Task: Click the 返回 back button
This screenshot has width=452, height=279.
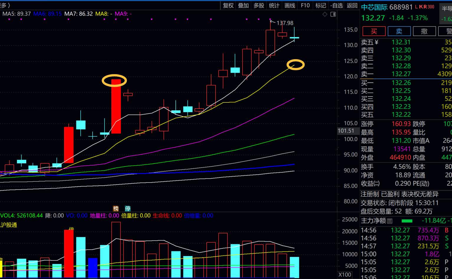Action: 352,5
